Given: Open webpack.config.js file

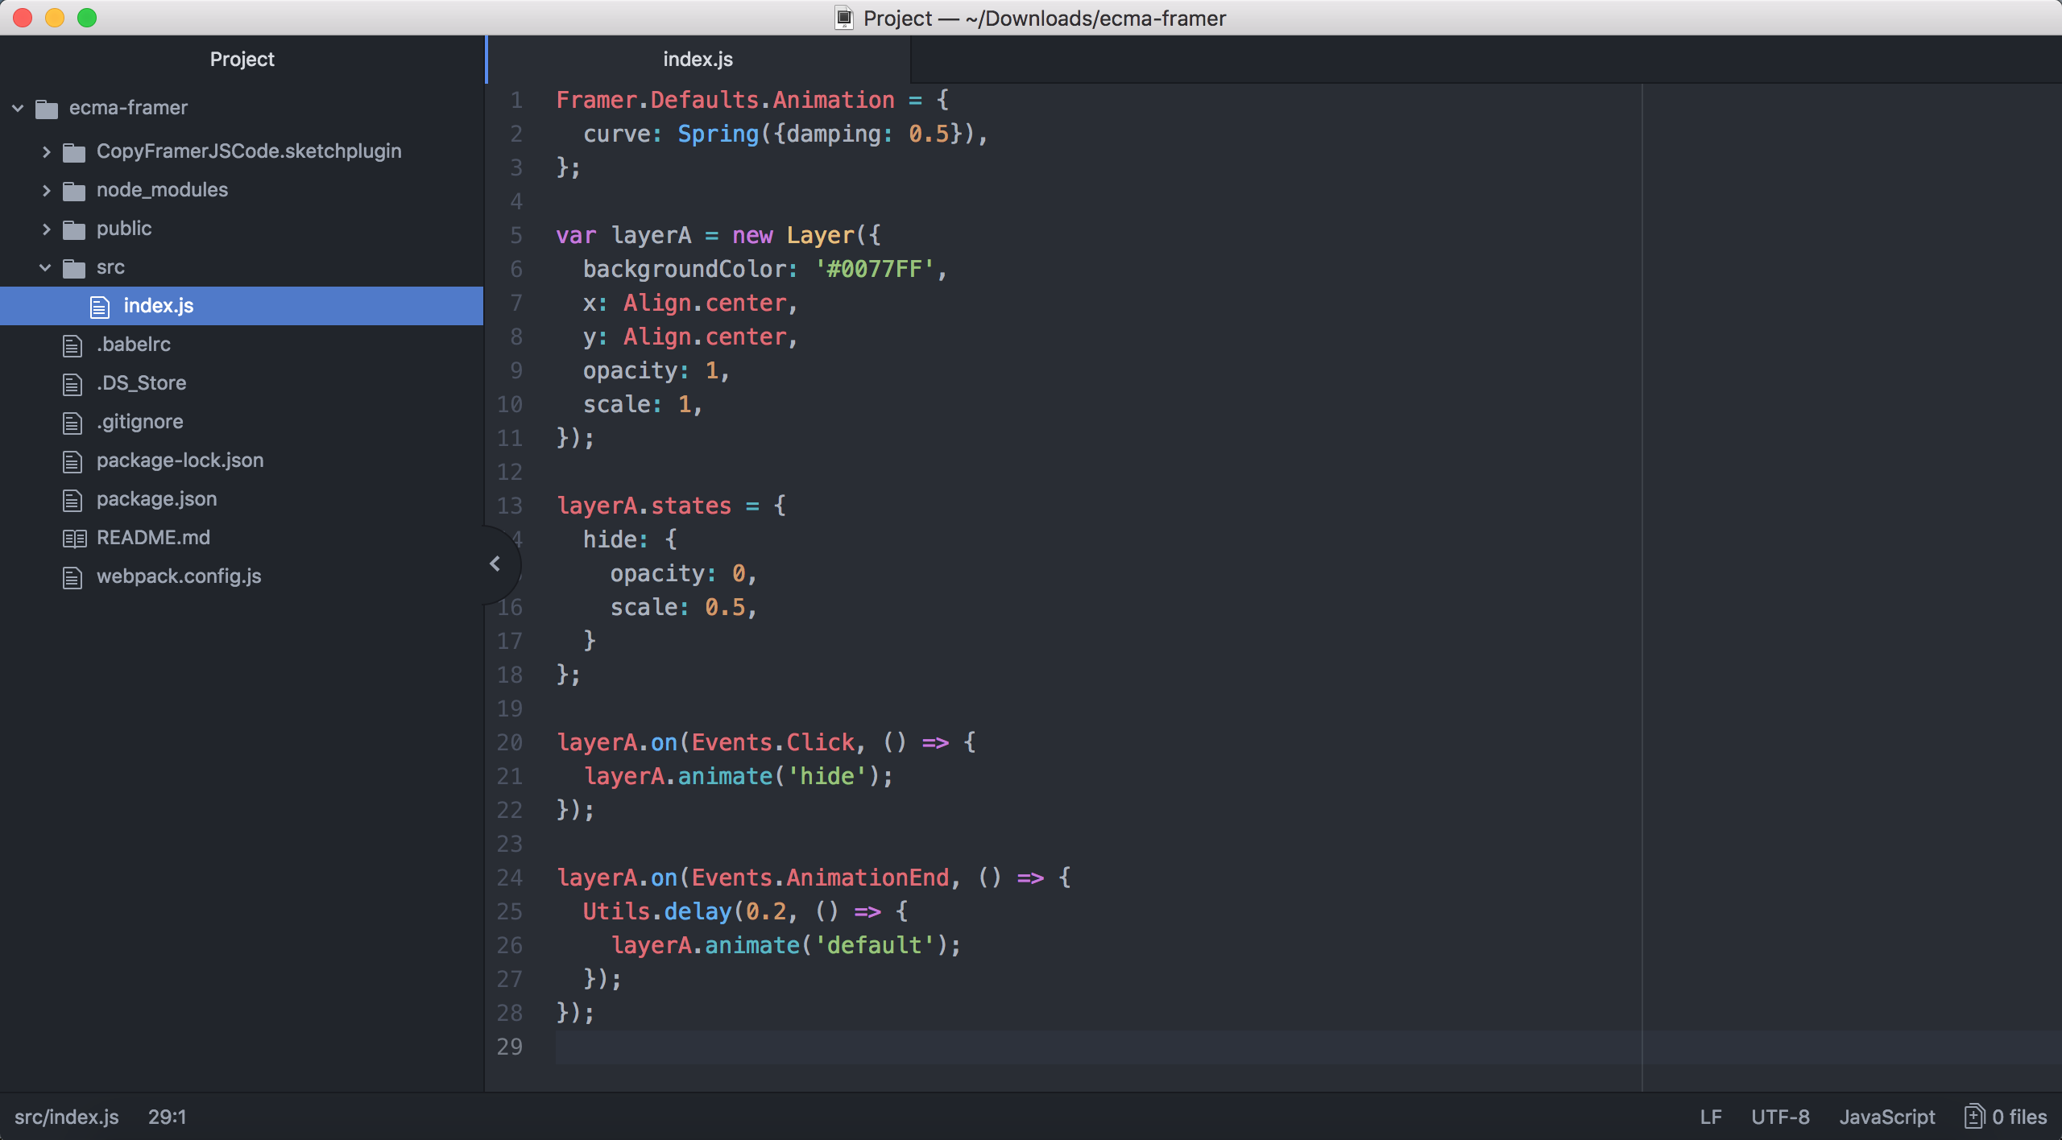Looking at the screenshot, I should (179, 576).
